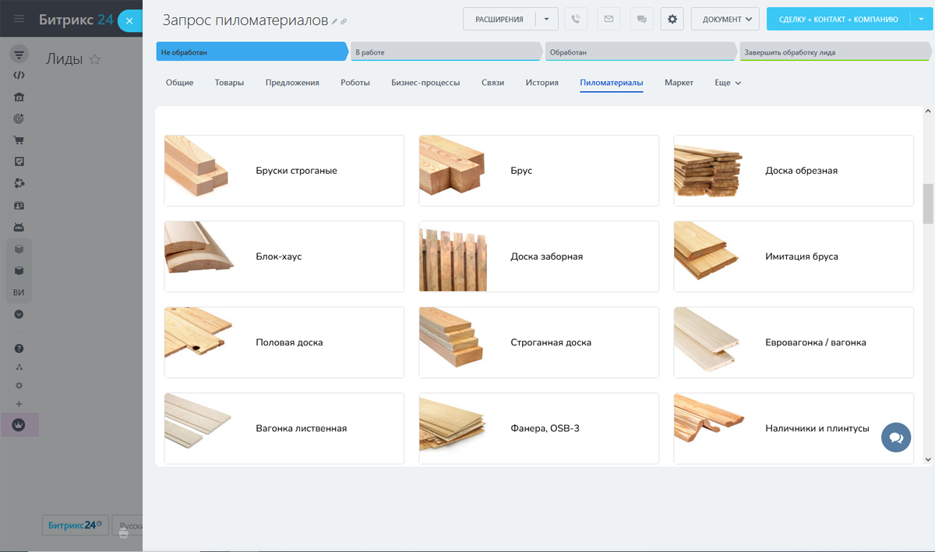Viewport: 935px width, 552px height.
Task: Switch to the История tab
Action: 542,83
